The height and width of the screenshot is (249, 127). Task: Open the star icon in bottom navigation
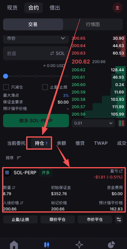pyautogui.click(x=79, y=245)
